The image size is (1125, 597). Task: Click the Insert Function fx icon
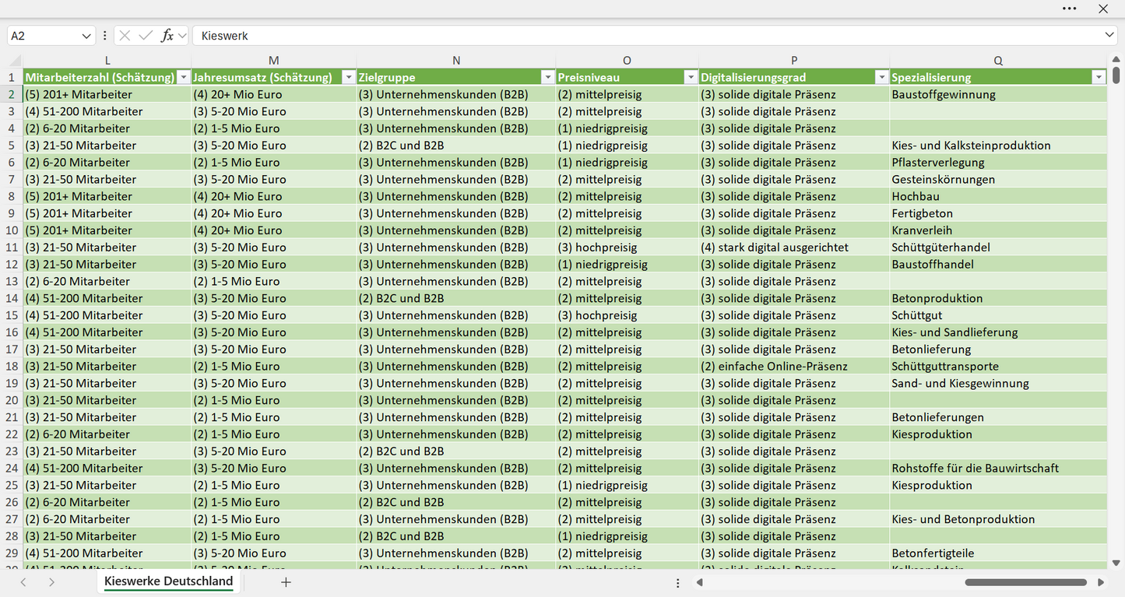pos(167,36)
